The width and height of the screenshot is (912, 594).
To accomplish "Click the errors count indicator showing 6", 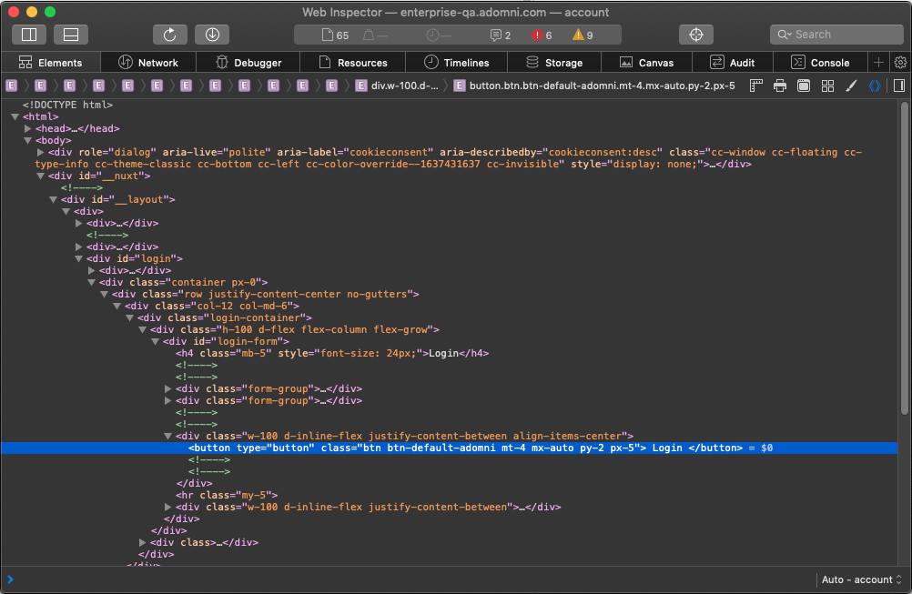I will click(x=542, y=35).
